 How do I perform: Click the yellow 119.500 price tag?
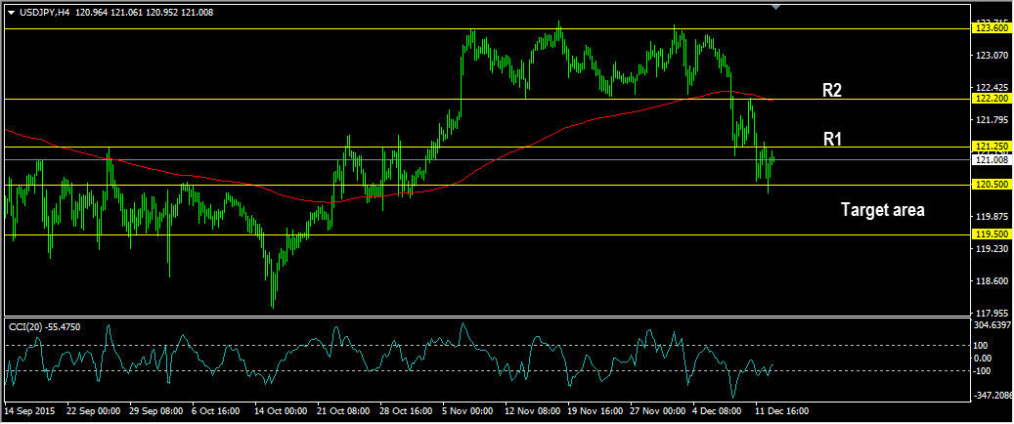point(992,235)
